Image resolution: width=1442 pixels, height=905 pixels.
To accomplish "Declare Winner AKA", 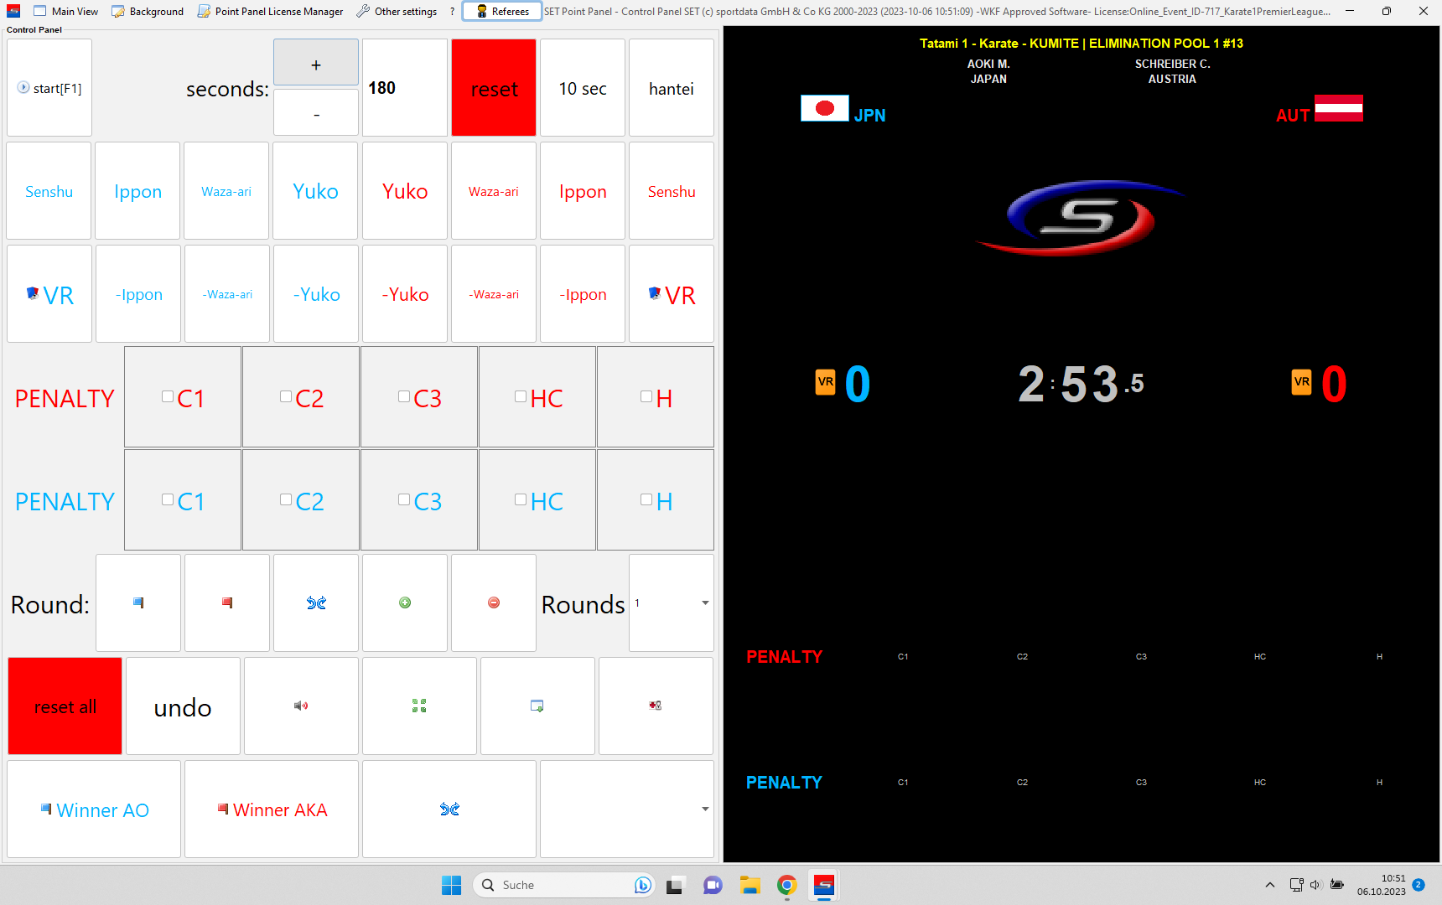I will click(272, 809).
